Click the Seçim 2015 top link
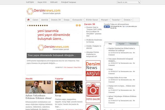The width and height of the screenshot is (165, 110). tap(42, 2)
